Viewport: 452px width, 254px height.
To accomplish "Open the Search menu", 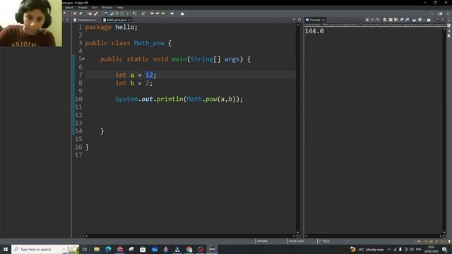I will 69,8.
